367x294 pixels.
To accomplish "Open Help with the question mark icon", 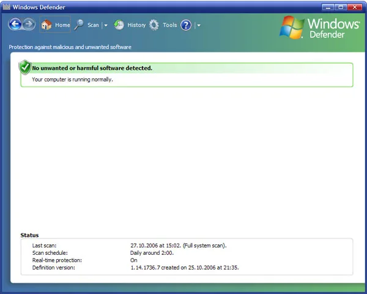I will pyautogui.click(x=186, y=25).
